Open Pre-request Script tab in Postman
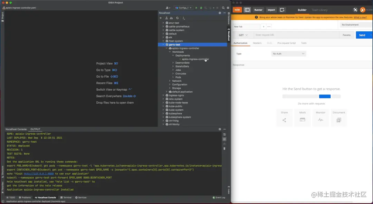The width and height of the screenshot is (373, 204). 286,43
